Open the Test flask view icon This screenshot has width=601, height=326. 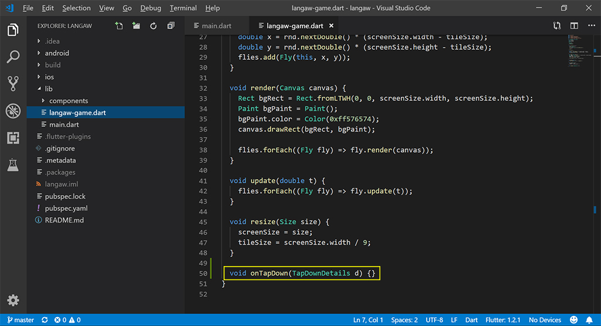(x=13, y=165)
